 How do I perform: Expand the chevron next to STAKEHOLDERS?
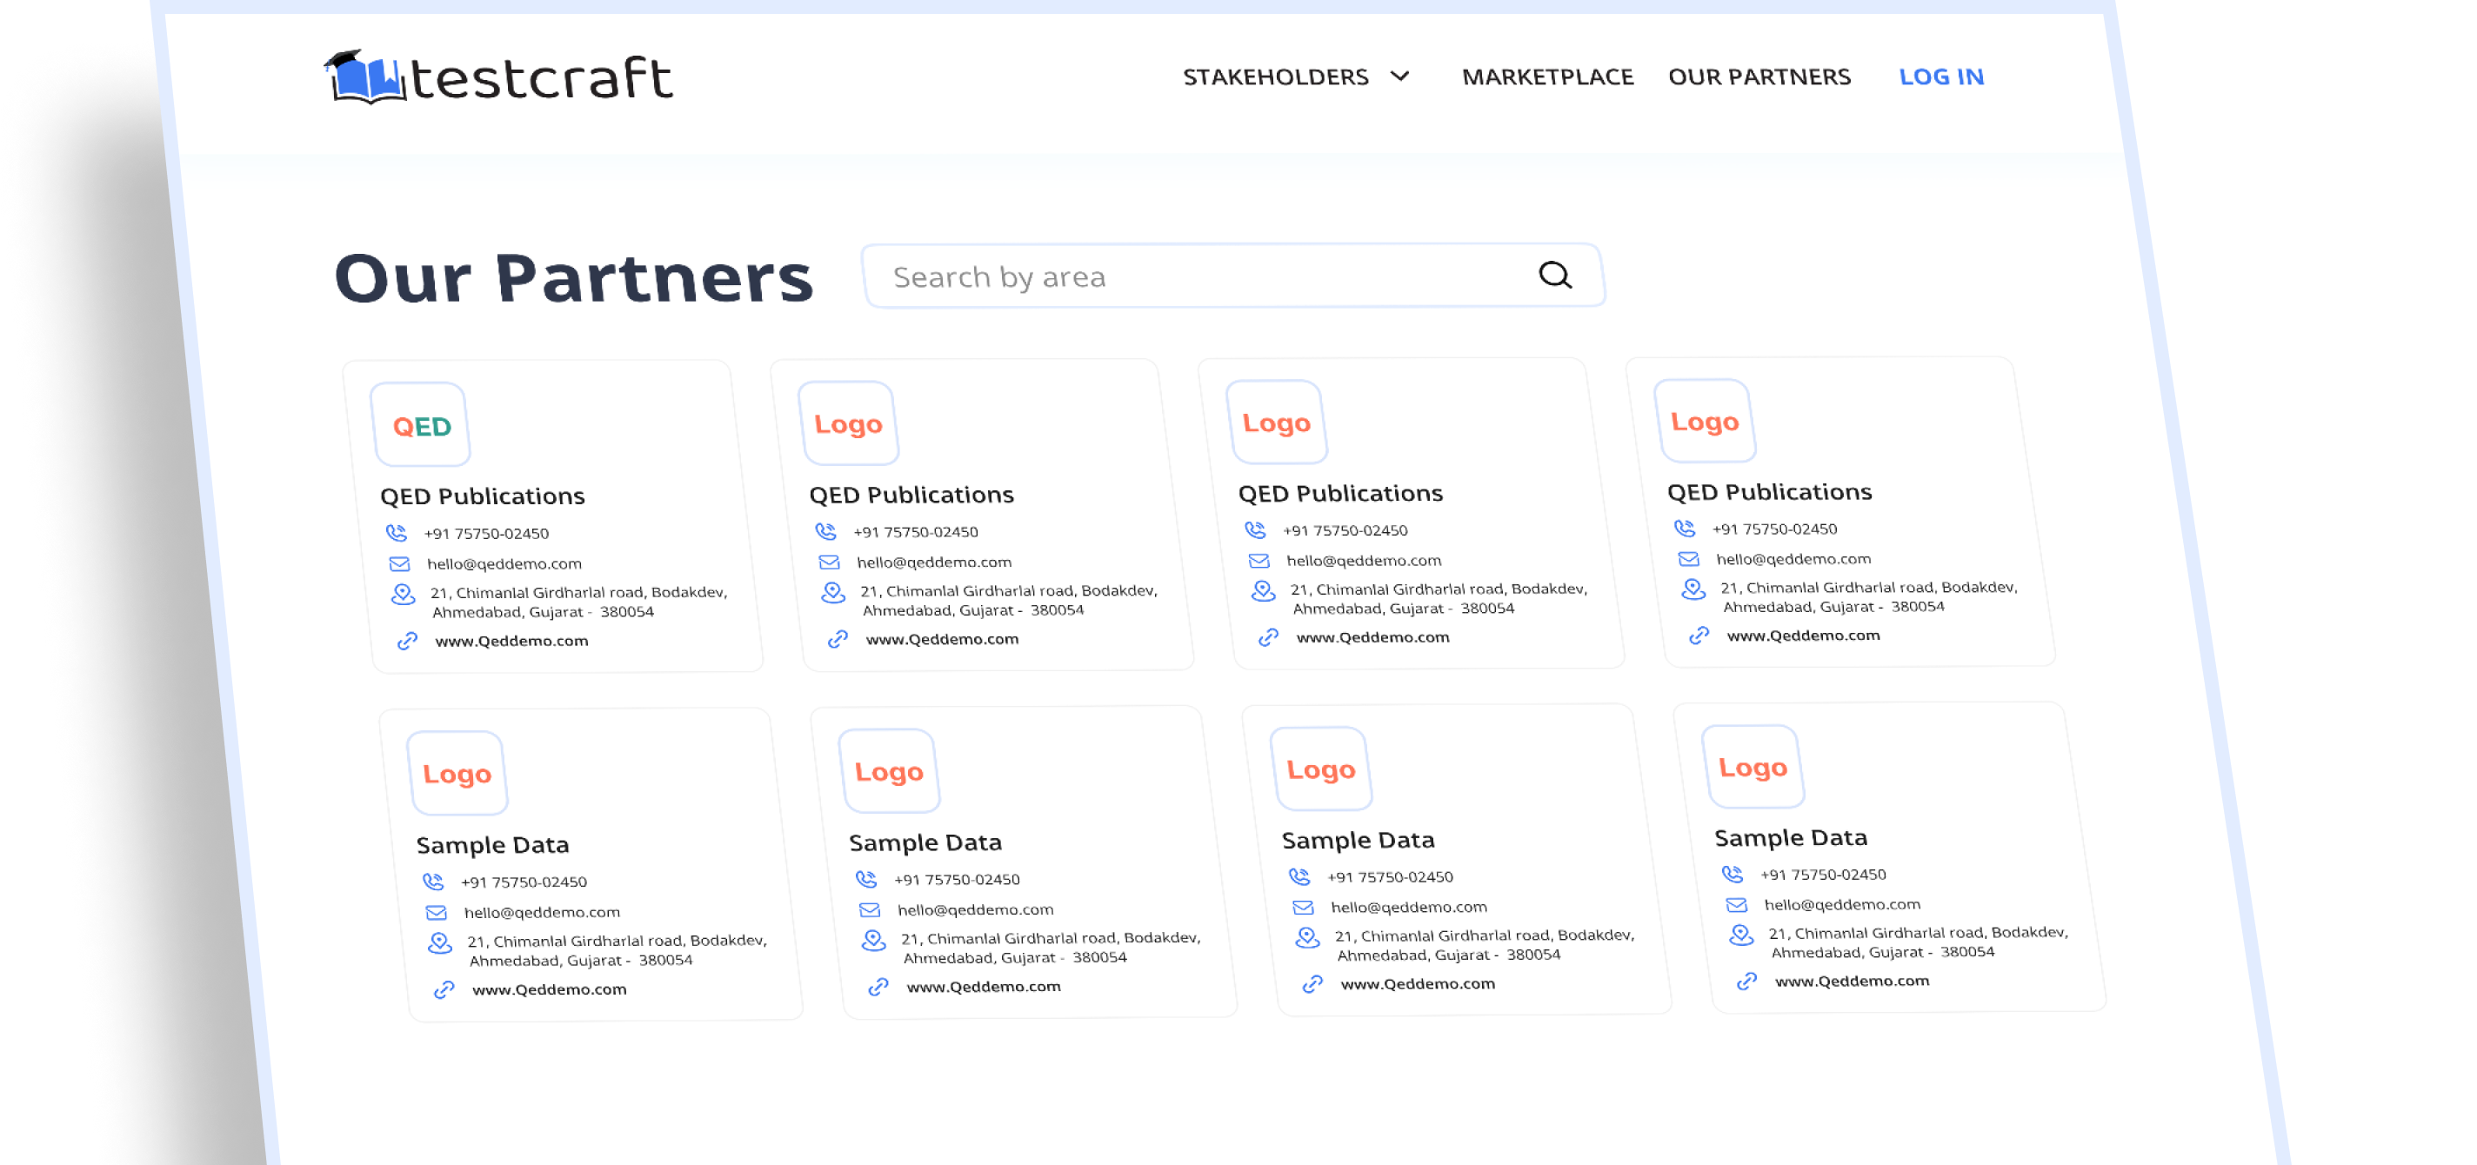tap(1400, 76)
